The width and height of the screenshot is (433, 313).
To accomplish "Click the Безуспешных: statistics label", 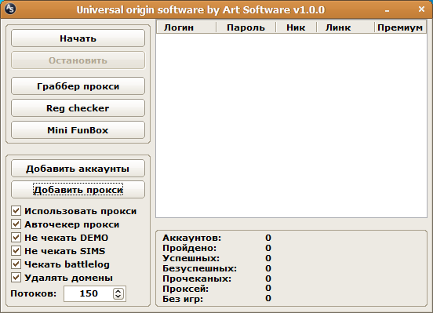I will 199,268.
